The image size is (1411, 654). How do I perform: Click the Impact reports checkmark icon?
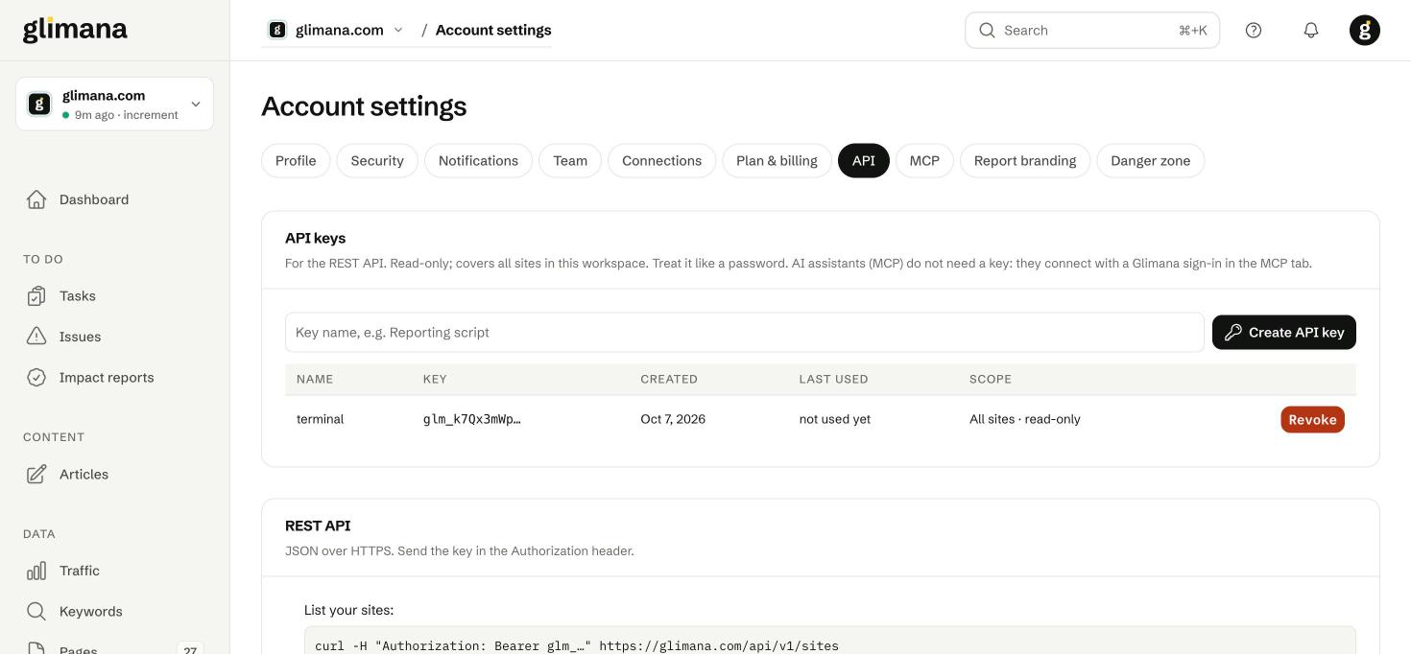click(36, 378)
